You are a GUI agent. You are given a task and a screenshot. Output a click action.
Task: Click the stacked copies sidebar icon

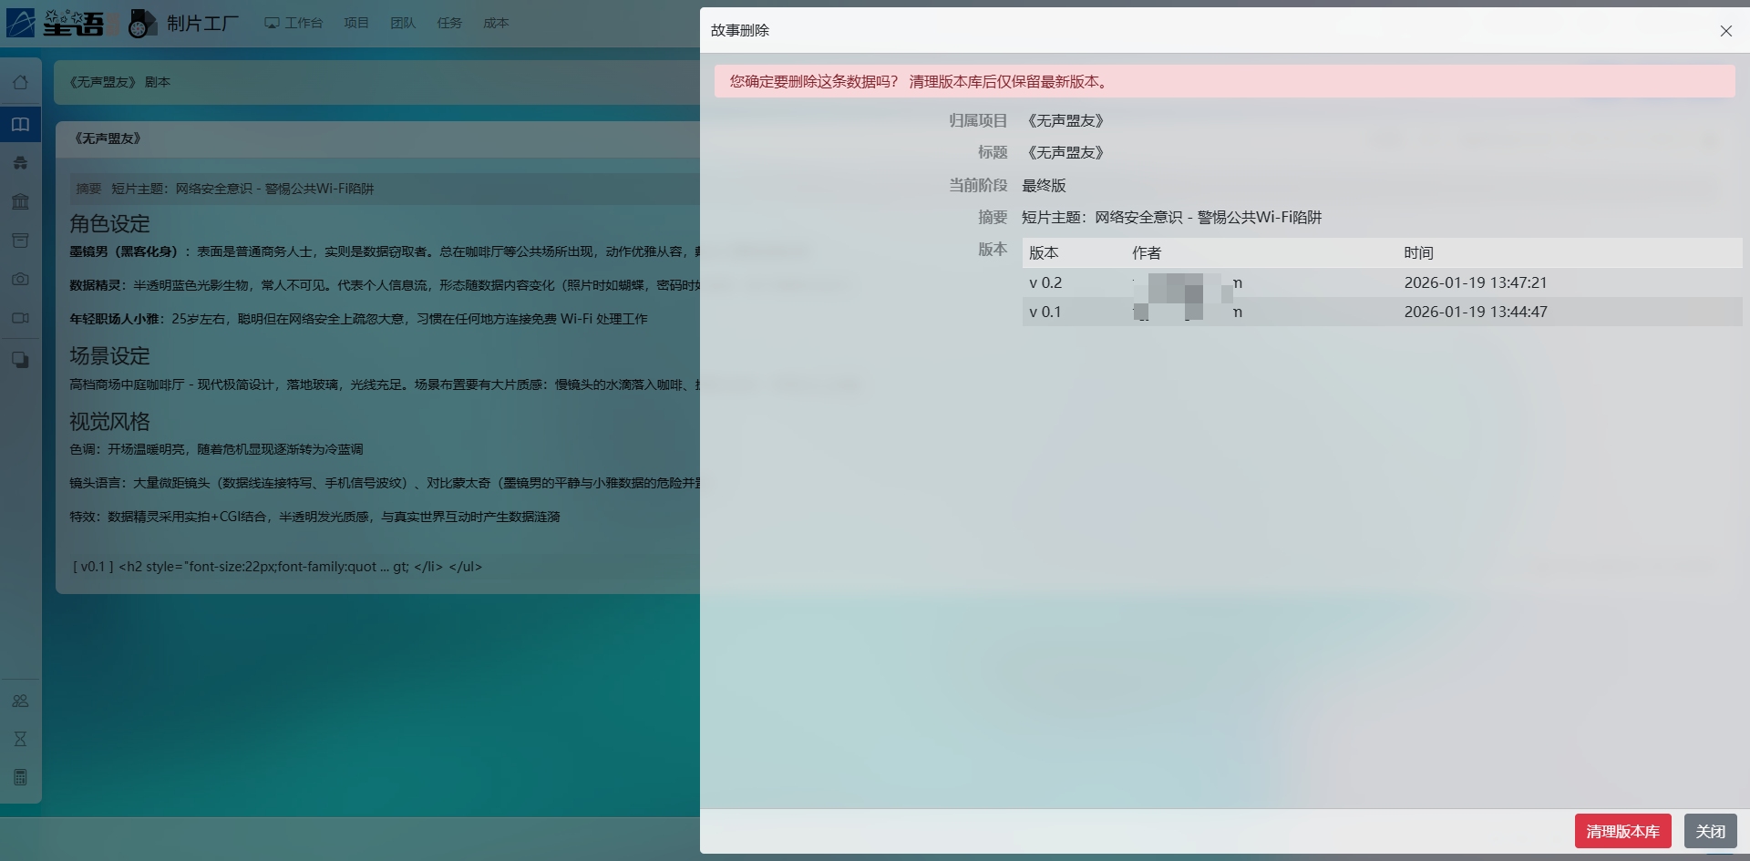pos(20,360)
